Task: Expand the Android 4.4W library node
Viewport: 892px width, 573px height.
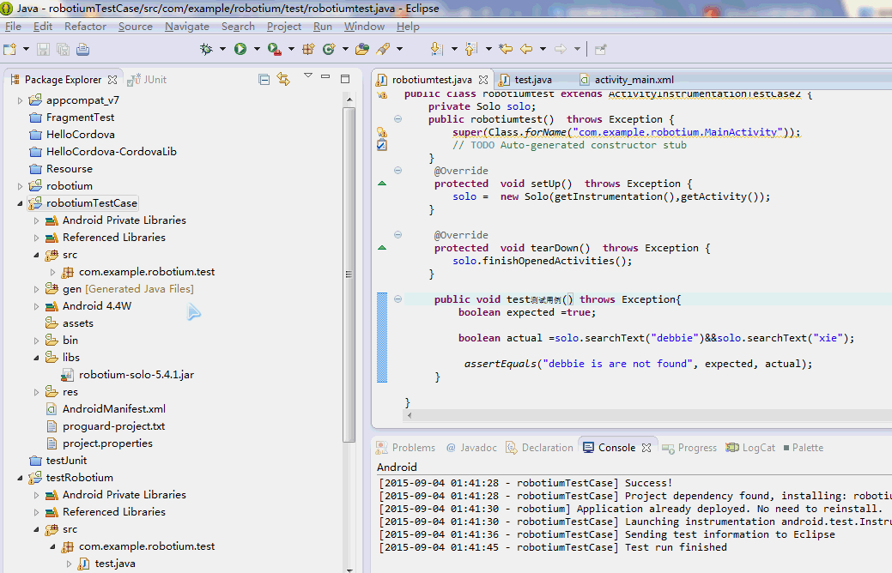Action: coord(36,306)
